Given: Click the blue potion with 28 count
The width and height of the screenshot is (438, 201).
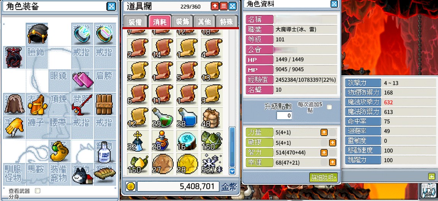Looking at the screenshot, I should tap(188, 118).
